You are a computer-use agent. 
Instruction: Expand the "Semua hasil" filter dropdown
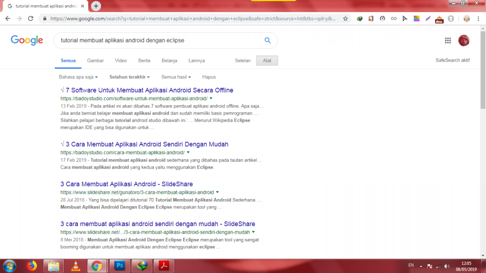coord(176,77)
